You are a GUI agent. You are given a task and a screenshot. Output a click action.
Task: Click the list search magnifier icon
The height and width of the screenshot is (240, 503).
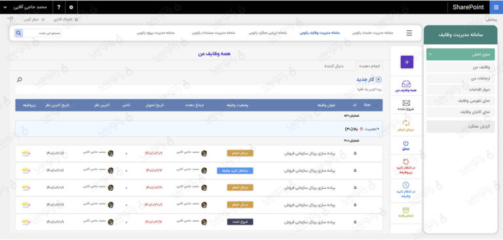tap(19, 79)
